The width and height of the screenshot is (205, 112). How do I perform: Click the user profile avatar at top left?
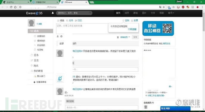coord(31,23)
